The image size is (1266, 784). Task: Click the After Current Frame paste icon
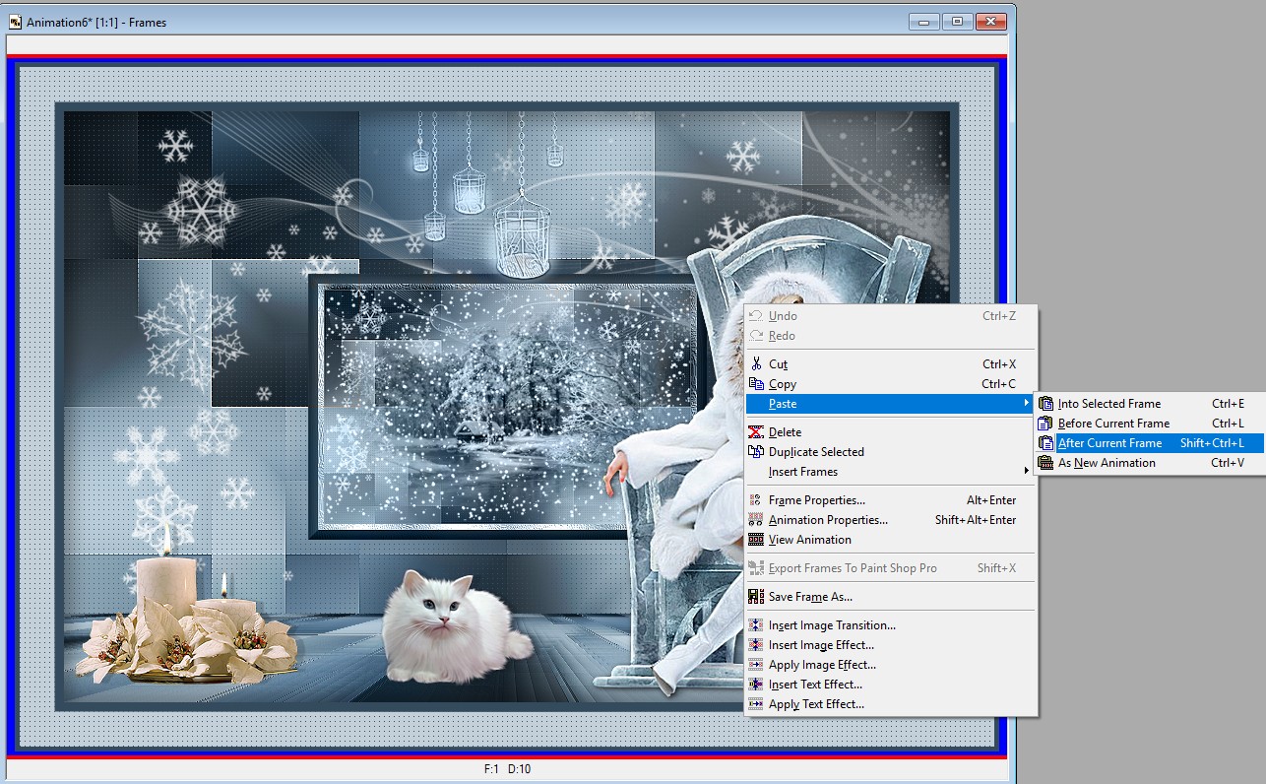pos(1045,443)
